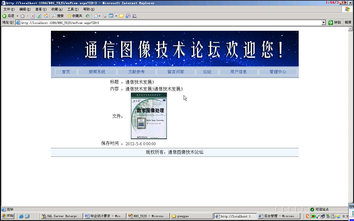Open the 编辑(E) menu
Image resolution: width=354 pixels, height=221 pixels.
coord(25,9)
